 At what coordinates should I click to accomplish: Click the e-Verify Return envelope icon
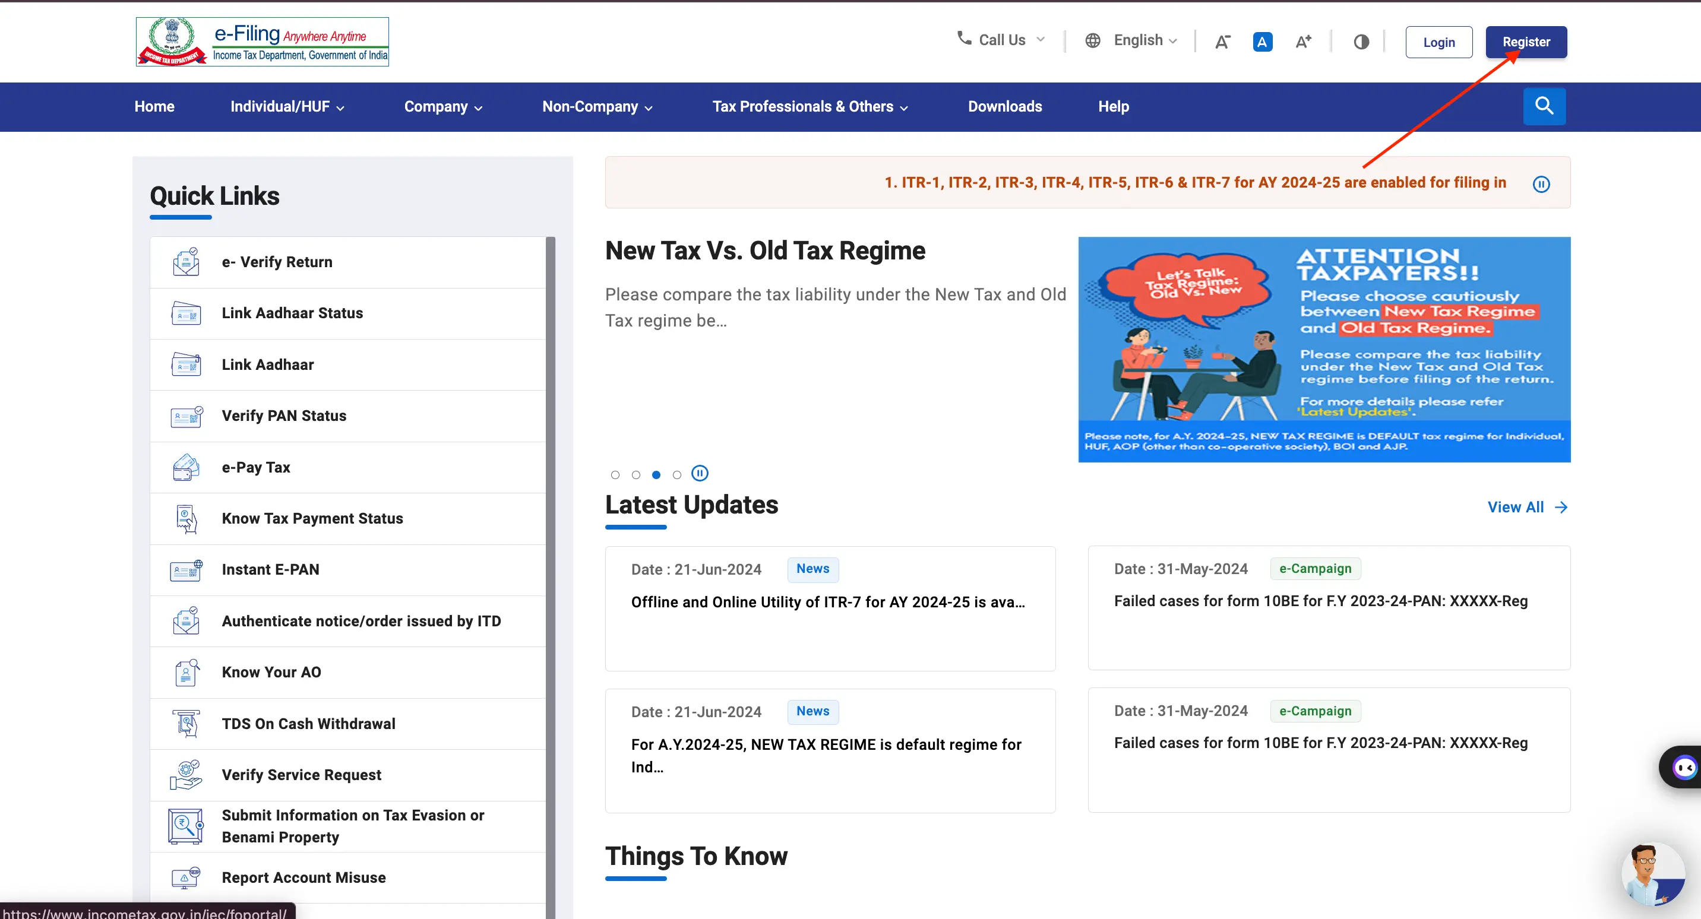(x=186, y=261)
